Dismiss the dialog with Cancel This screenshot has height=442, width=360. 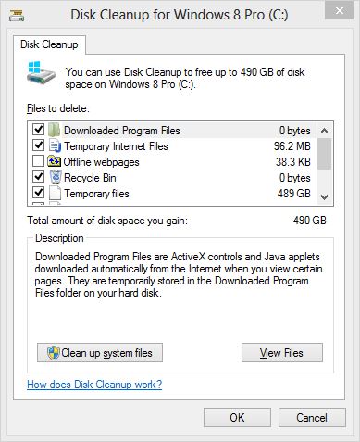(x=312, y=418)
